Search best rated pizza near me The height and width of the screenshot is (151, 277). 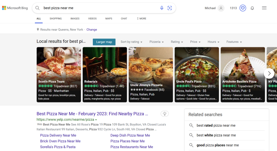(x=216, y=125)
